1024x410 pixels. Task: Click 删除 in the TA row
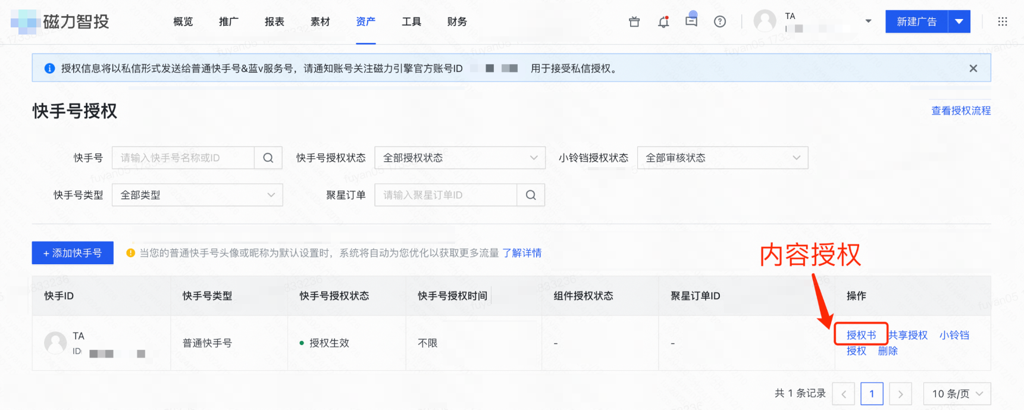[888, 351]
